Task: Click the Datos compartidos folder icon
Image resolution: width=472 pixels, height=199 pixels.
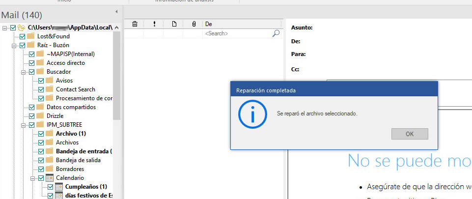Action: coord(40,107)
